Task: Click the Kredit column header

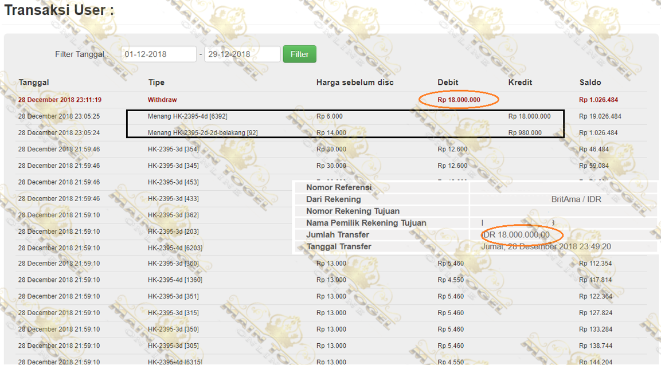Action: click(x=520, y=83)
